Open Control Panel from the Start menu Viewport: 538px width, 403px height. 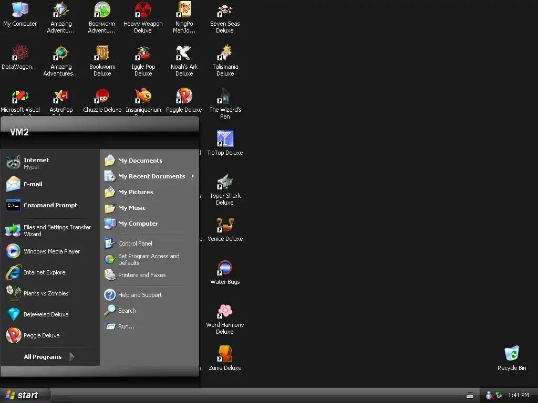150,243
